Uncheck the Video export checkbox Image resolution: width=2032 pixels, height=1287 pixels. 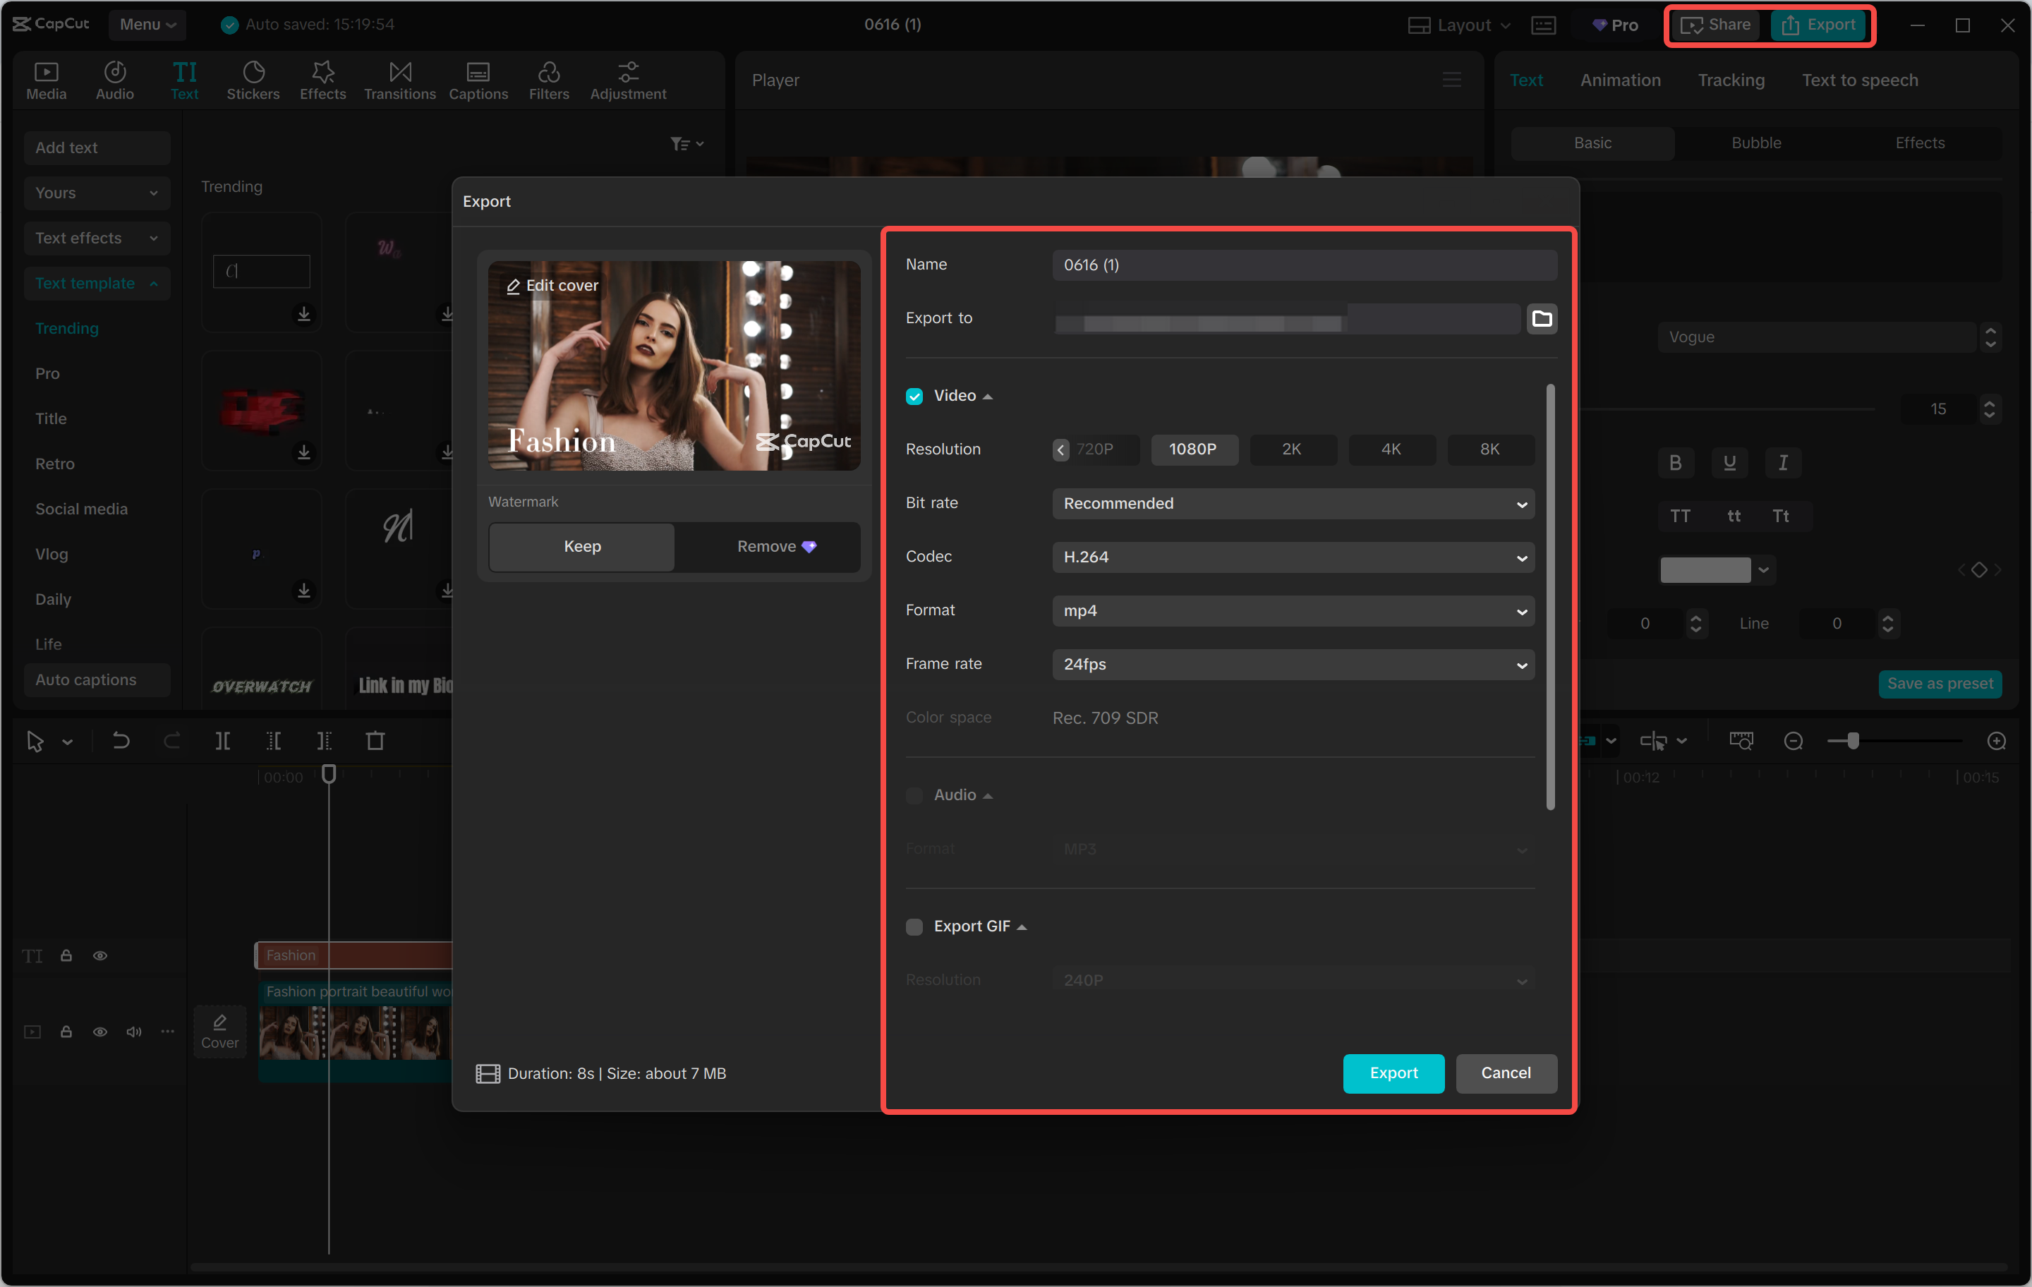[914, 395]
